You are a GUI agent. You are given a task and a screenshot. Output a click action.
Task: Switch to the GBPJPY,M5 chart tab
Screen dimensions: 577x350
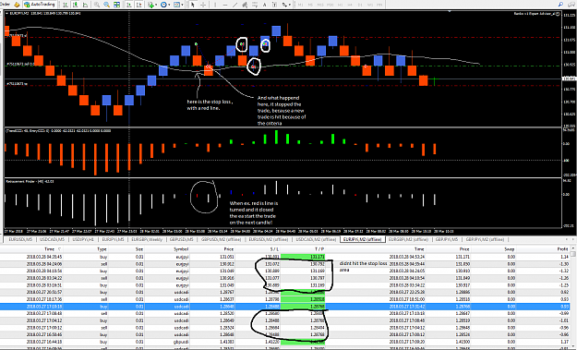coord(447,239)
